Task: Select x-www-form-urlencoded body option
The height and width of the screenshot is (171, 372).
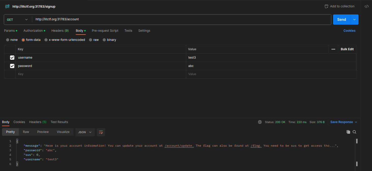Action: (x=46, y=40)
